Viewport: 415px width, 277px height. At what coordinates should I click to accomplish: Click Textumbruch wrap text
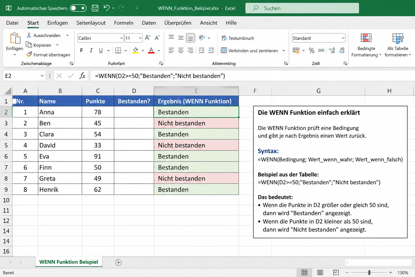[x=238, y=38]
